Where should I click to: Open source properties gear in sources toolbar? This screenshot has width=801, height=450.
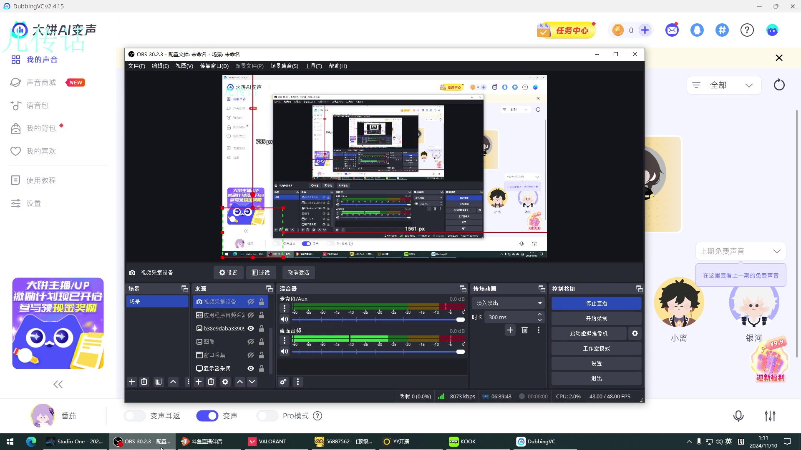tap(225, 382)
